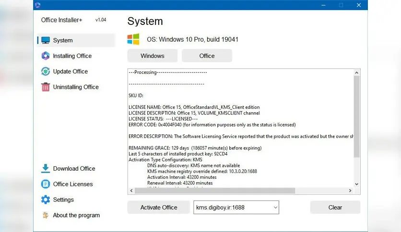The width and height of the screenshot is (401, 232).
Task: Click the Installing Office icon
Action: click(x=46, y=56)
